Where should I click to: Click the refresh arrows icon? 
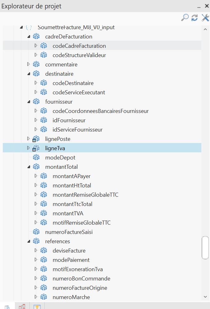[195, 18]
